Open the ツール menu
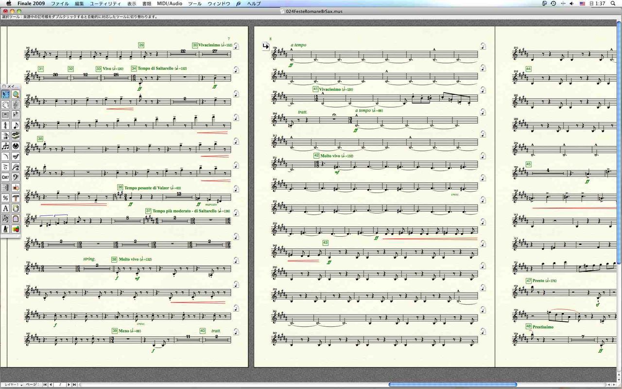Viewport: 622px width, 389px height. click(x=194, y=3)
